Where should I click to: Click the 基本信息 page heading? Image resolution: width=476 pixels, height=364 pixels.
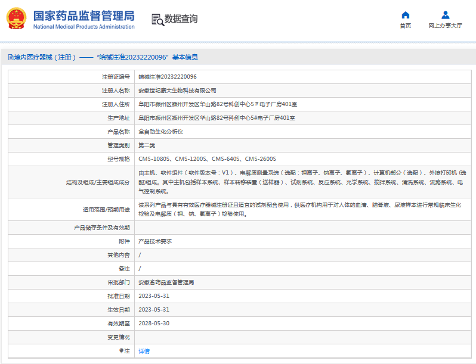185,57
